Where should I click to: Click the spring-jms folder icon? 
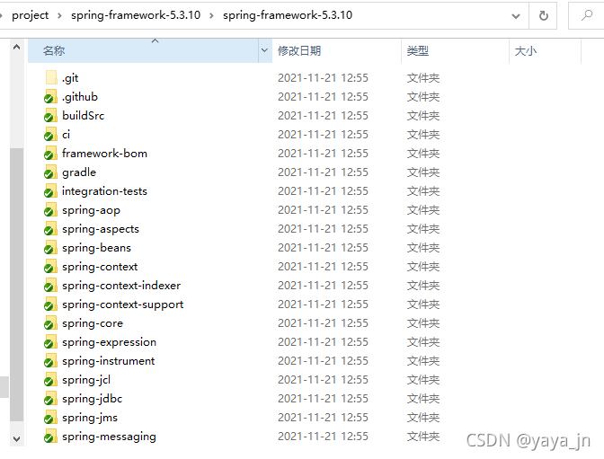[51, 417]
